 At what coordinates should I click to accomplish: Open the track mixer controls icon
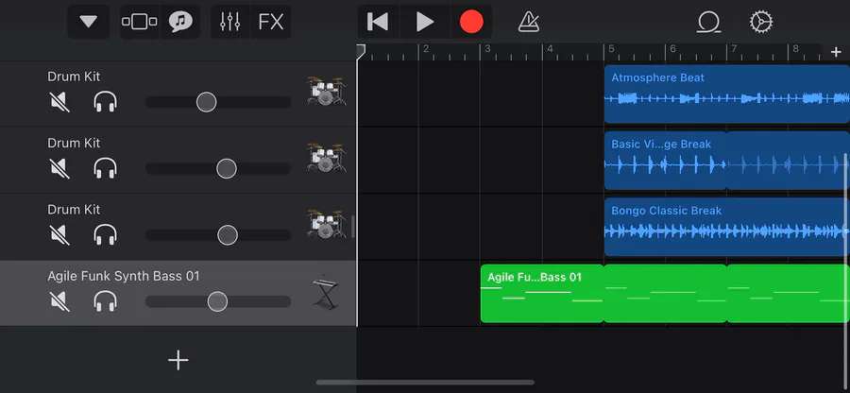coord(229,23)
